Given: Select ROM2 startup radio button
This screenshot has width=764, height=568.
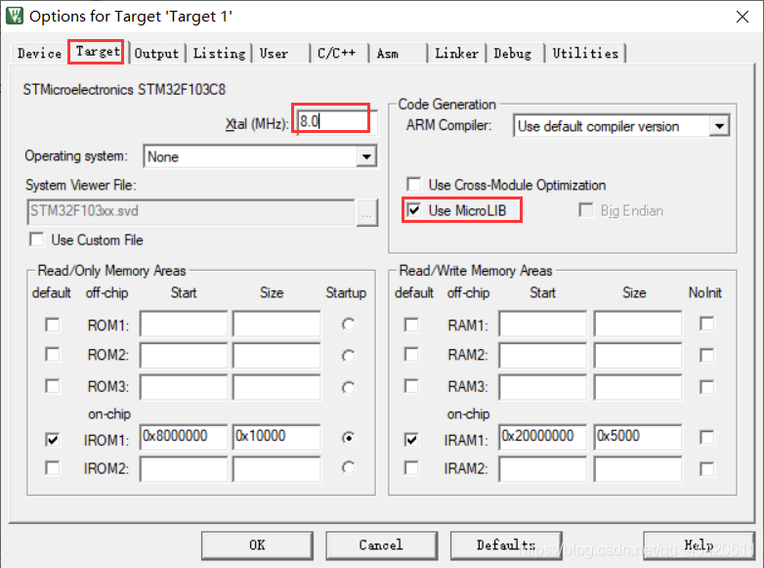Looking at the screenshot, I should coord(348,356).
